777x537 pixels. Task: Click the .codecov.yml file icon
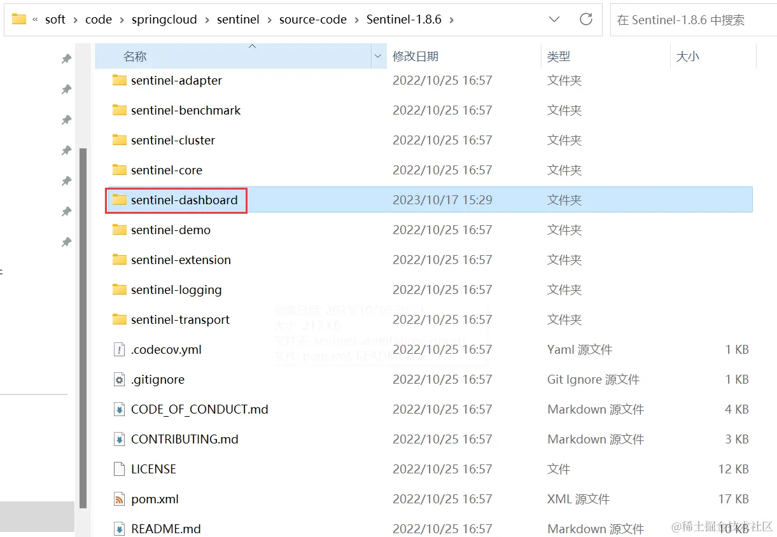tap(119, 349)
